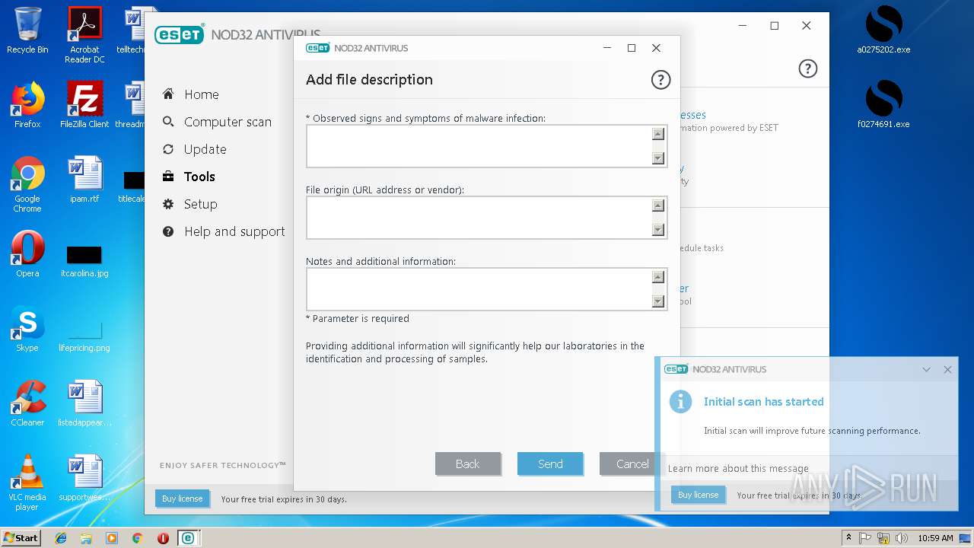The image size is (974, 548).
Task: Click the Send button
Action: click(x=550, y=464)
